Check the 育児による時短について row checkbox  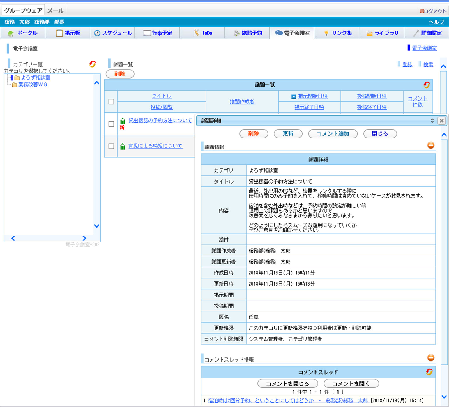pyautogui.click(x=111, y=146)
